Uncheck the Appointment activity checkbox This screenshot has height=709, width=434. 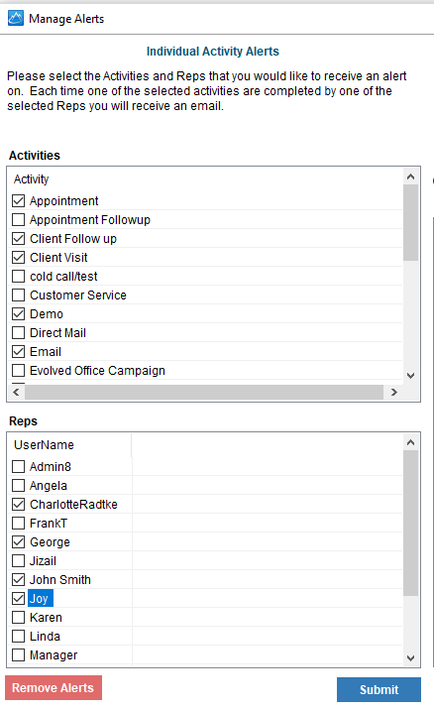(19, 200)
